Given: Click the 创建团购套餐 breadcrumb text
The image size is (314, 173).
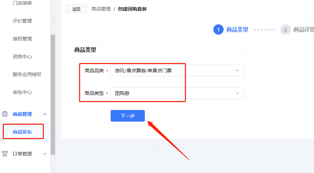Looking at the screenshot, I should coord(132,9).
